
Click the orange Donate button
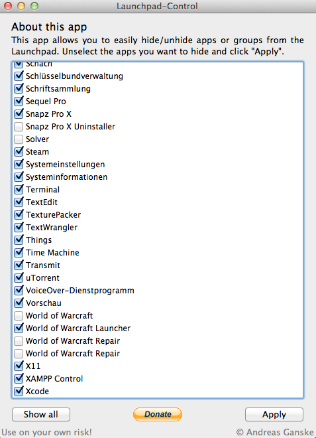click(158, 414)
